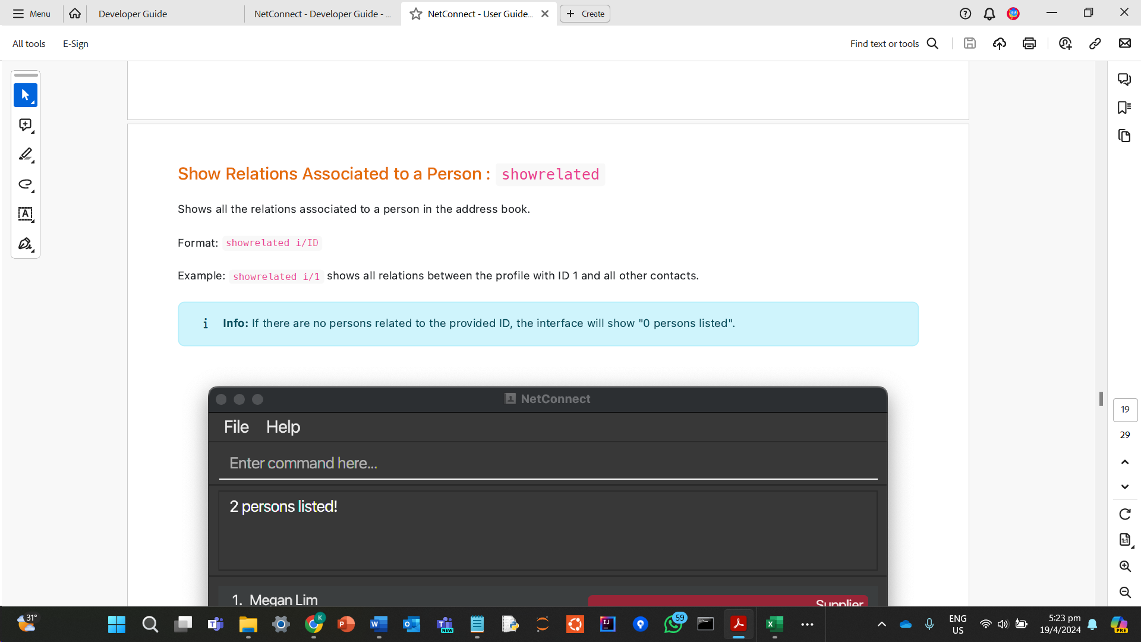Open the bookmarks panel
1141x642 pixels.
click(x=1124, y=108)
